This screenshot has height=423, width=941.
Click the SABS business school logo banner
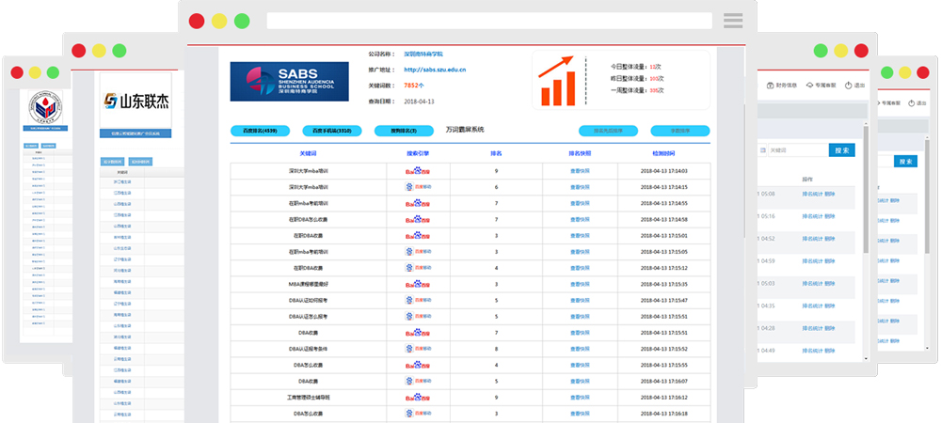tap(289, 81)
